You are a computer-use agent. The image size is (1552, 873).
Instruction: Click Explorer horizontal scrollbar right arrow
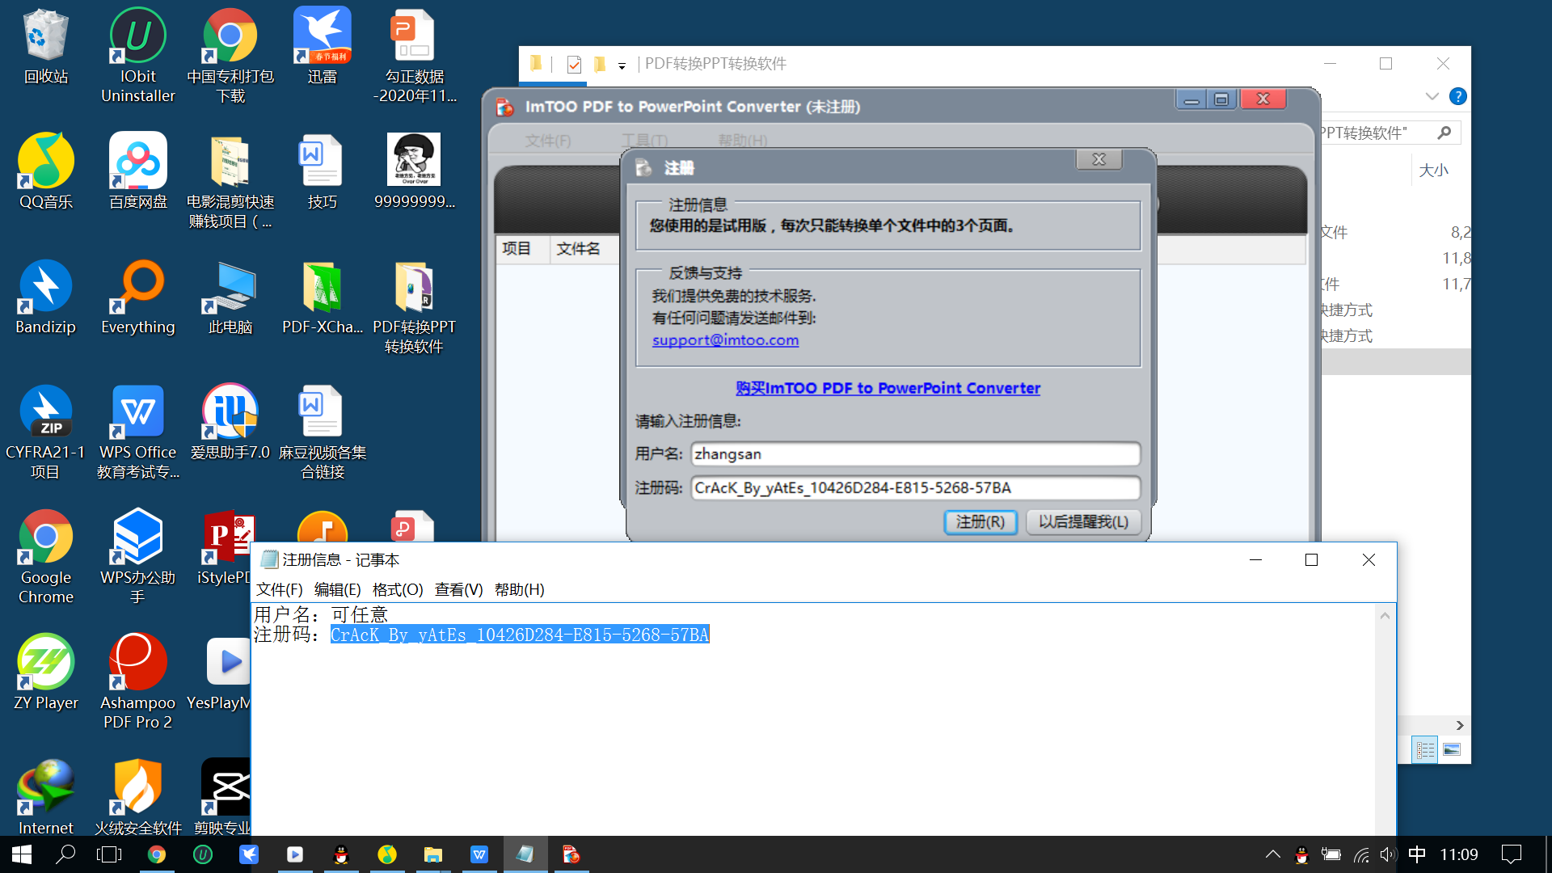click(x=1460, y=725)
